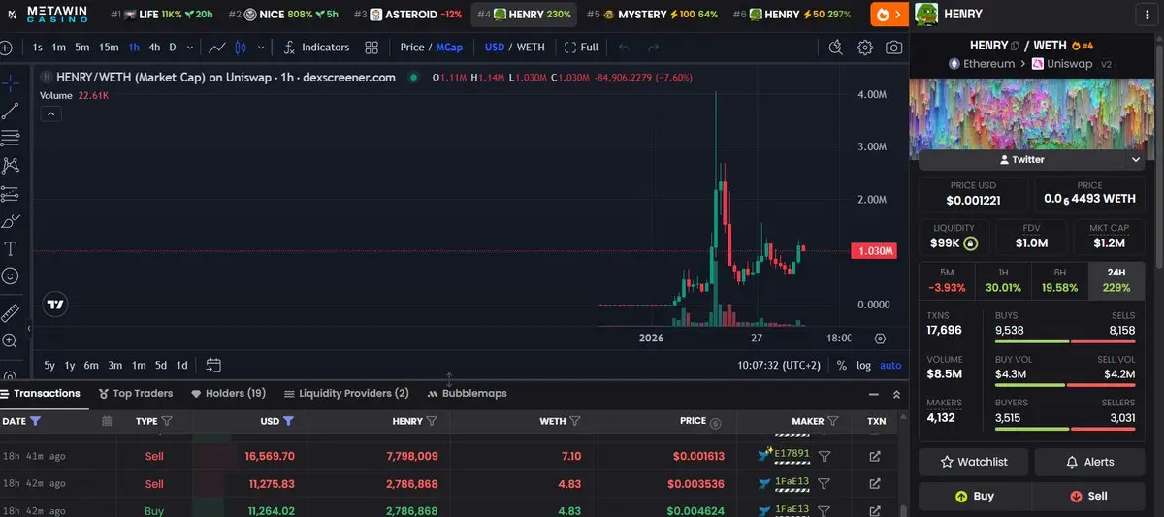
Task: Minimize the transactions panel
Action: 874,394
